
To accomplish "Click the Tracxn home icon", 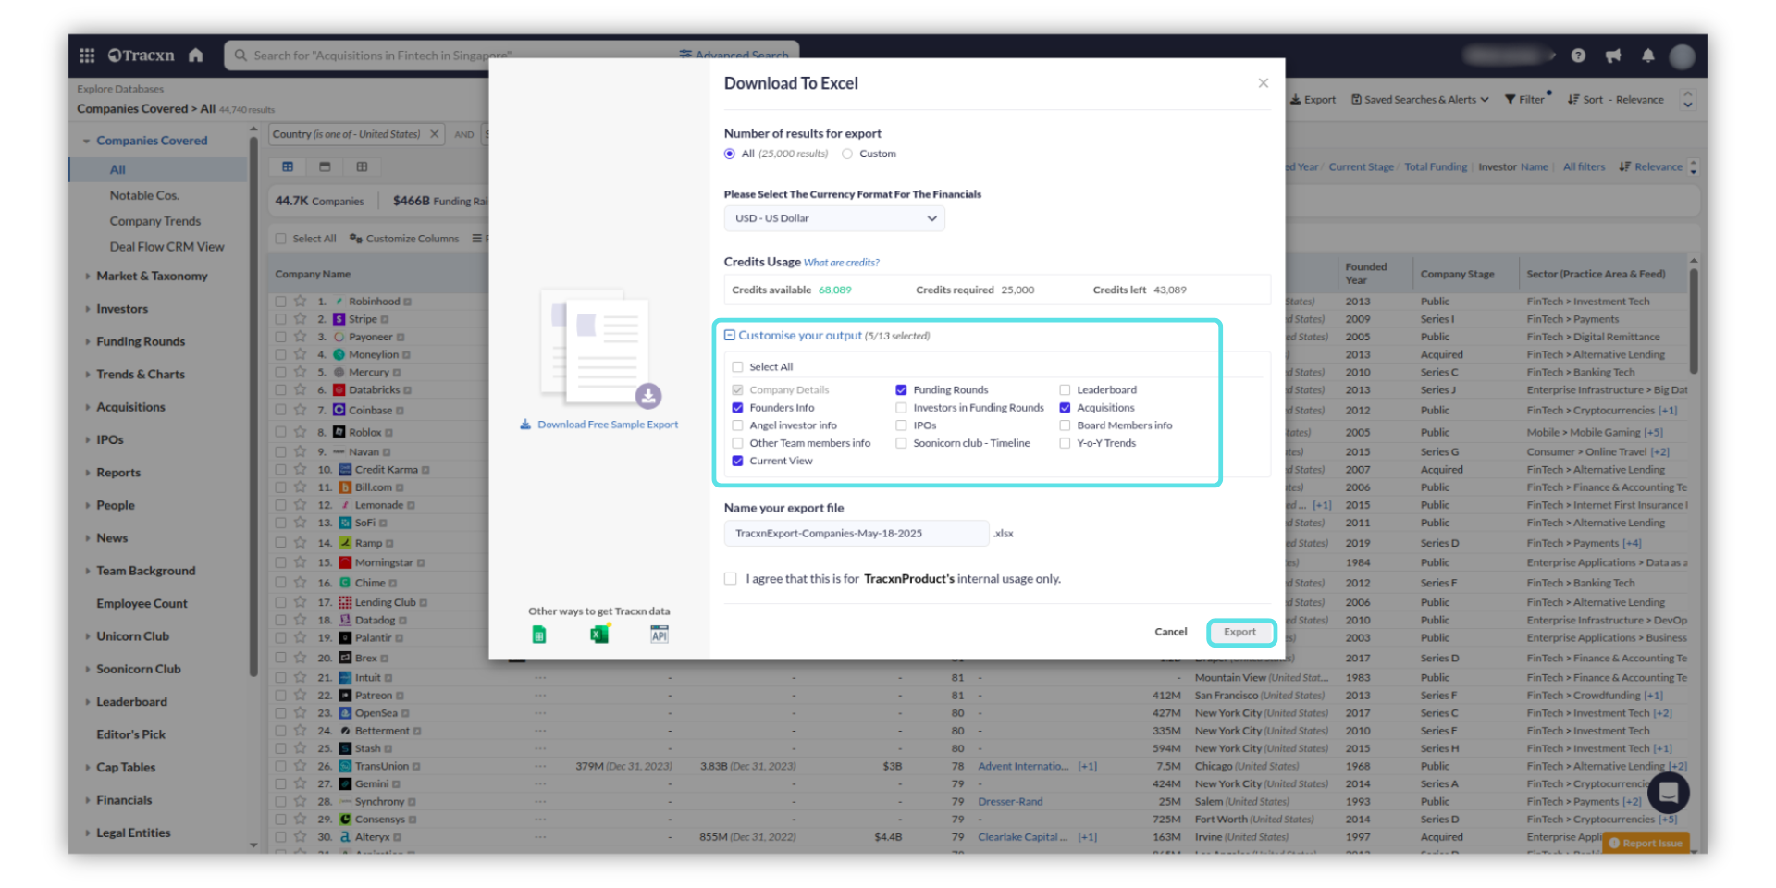I will [195, 55].
